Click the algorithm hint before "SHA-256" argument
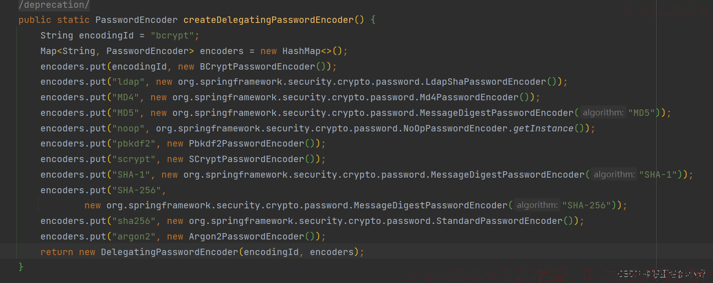This screenshot has width=713, height=283. (537, 205)
